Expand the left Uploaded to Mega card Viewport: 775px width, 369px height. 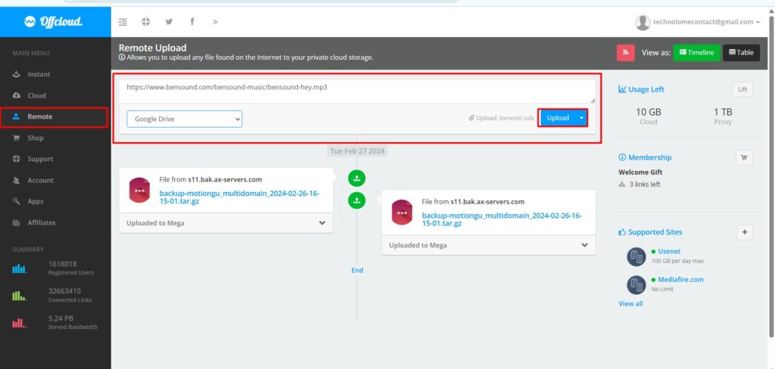coord(322,223)
